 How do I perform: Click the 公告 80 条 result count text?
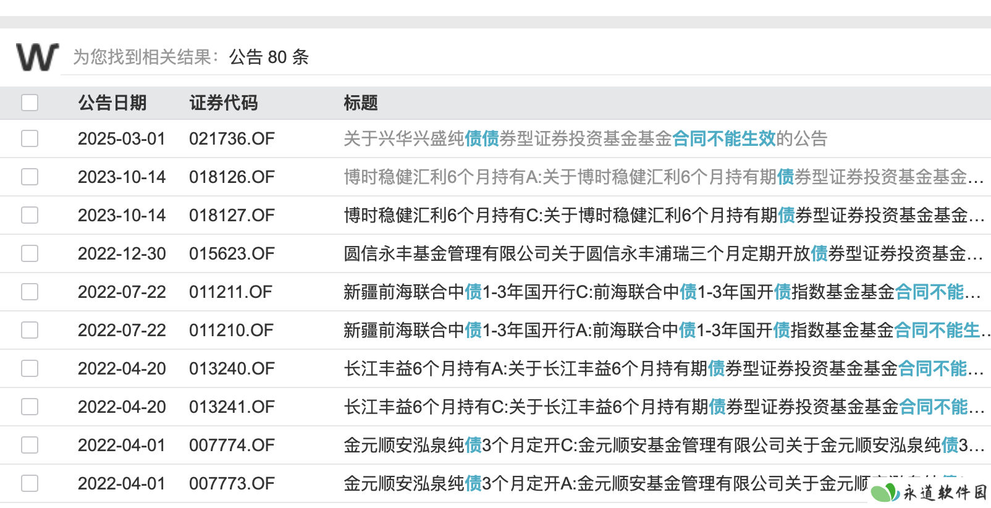pyautogui.click(x=269, y=57)
